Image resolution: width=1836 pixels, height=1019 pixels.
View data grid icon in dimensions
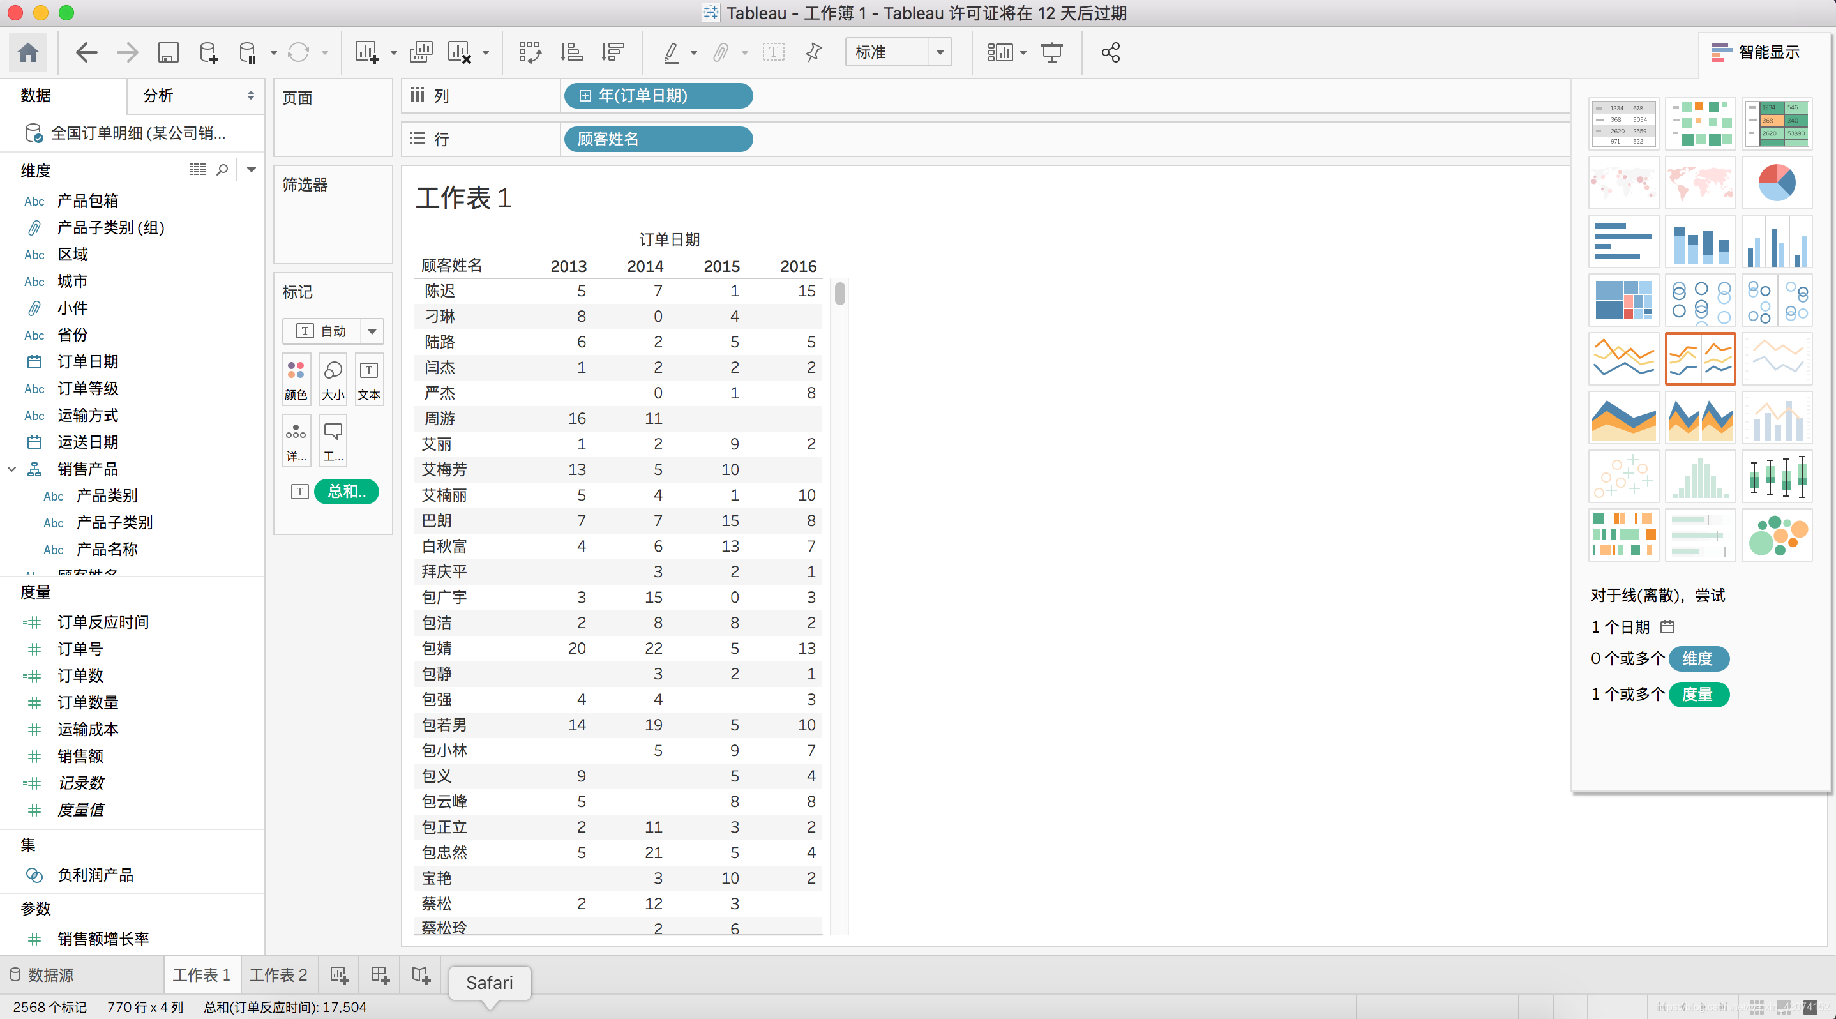[197, 170]
